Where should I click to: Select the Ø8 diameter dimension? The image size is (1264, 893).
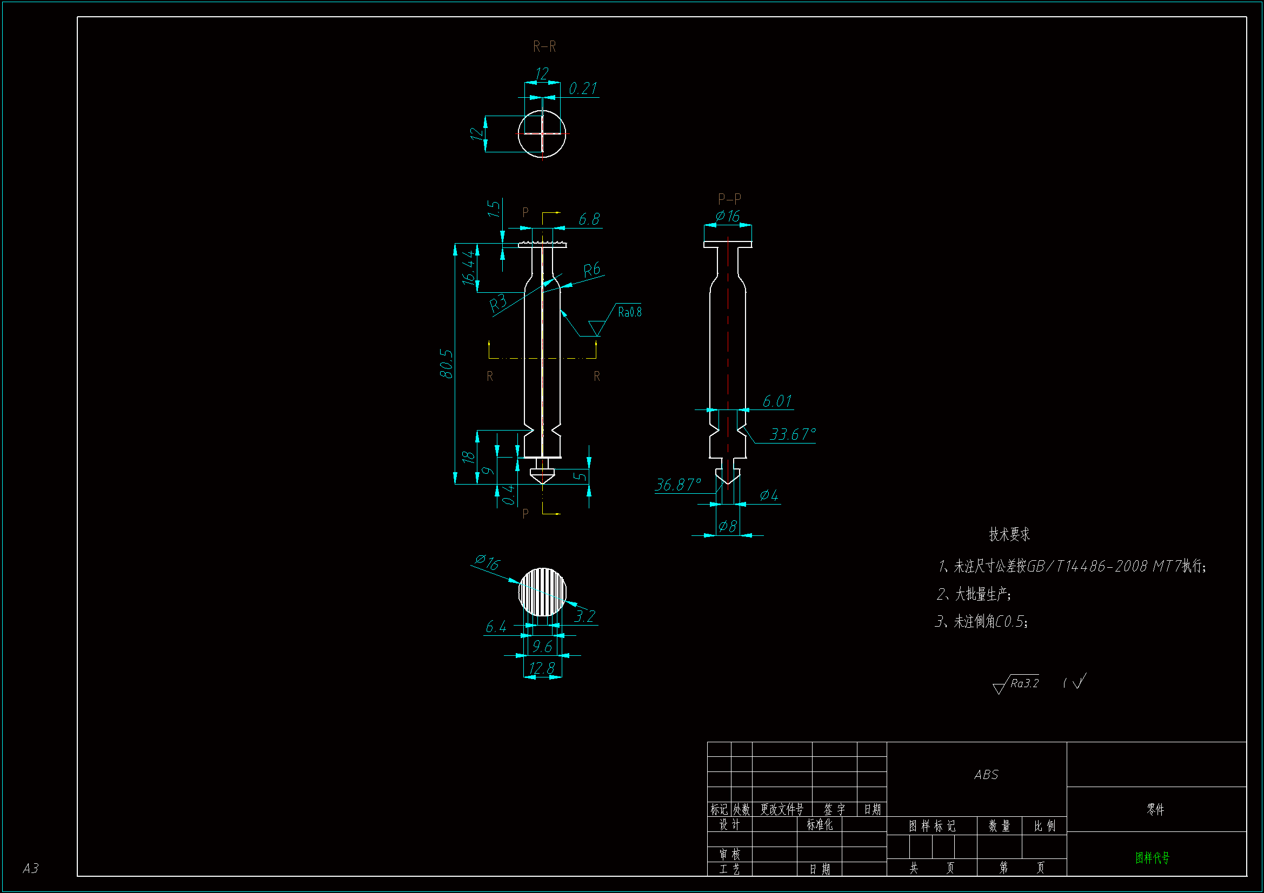coord(727,527)
